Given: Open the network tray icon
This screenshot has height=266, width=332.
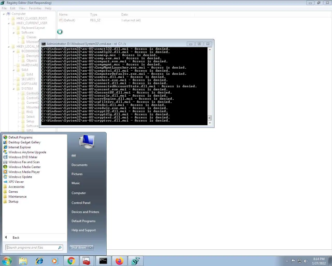Looking at the screenshot, I should point(300,261).
